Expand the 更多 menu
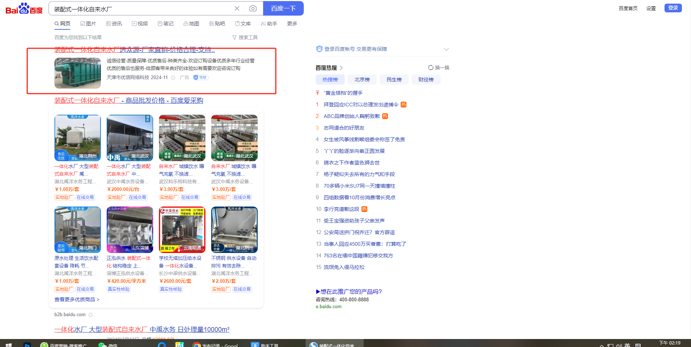 pyautogui.click(x=292, y=24)
